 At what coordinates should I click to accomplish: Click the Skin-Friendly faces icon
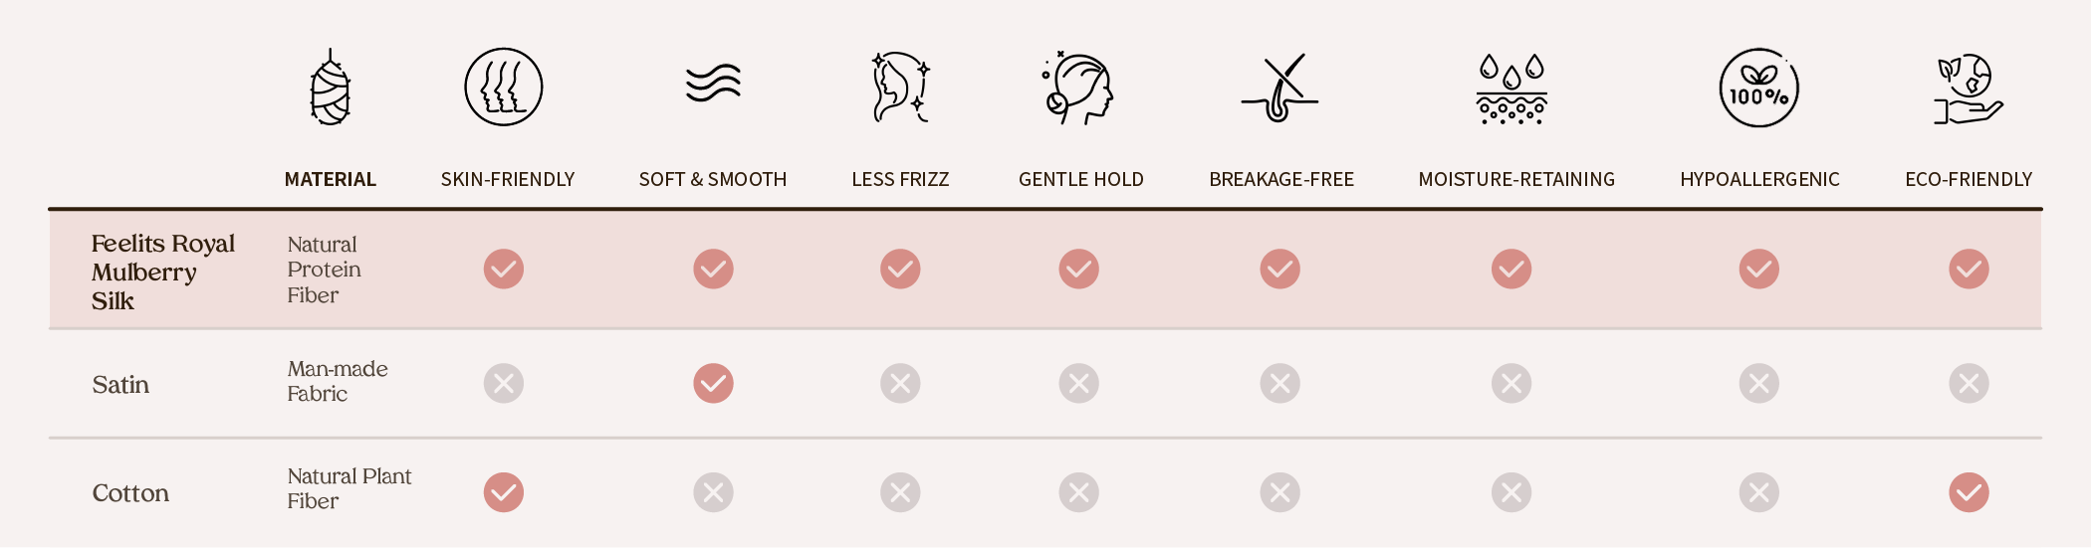pos(504,88)
